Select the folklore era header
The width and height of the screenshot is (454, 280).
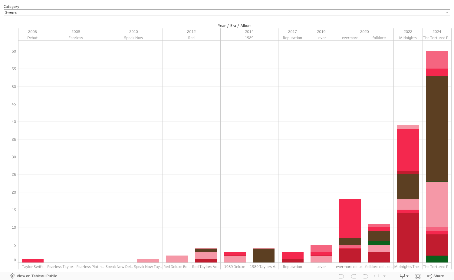379,38
